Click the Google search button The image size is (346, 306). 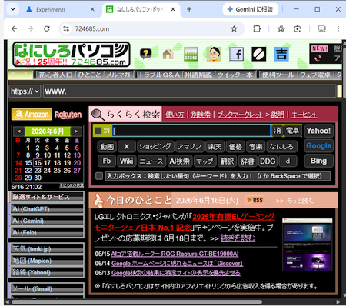tap(318, 146)
